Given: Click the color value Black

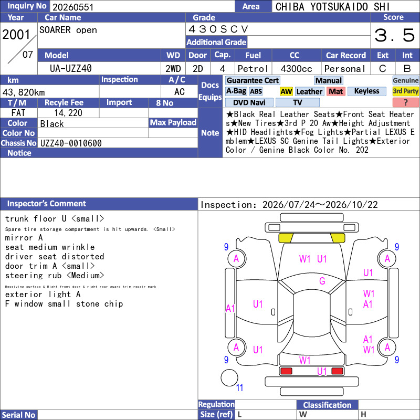Looking at the screenshot, I should coord(52,124).
